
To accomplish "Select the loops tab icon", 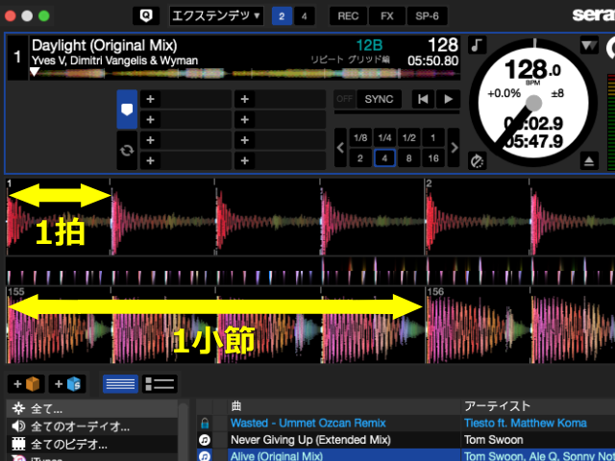I will click(x=127, y=150).
